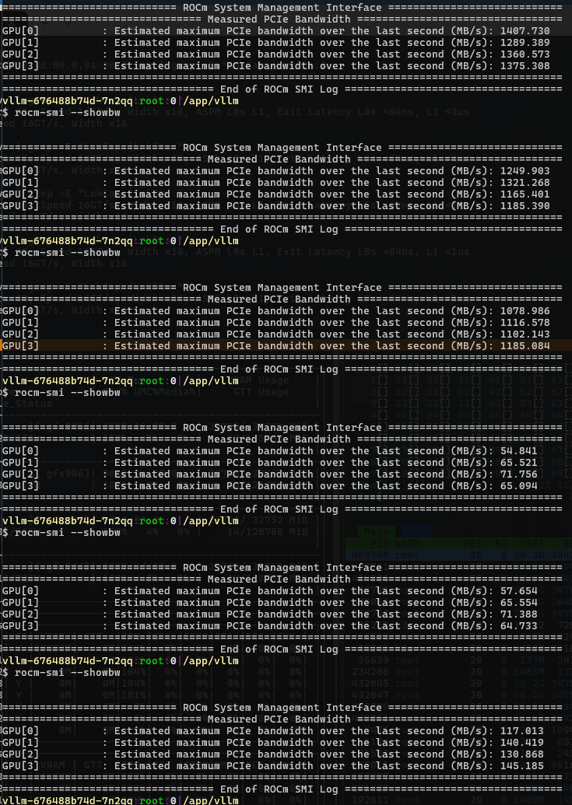The height and width of the screenshot is (805, 572).
Task: Select the 65.094 value
Action: coord(518,485)
